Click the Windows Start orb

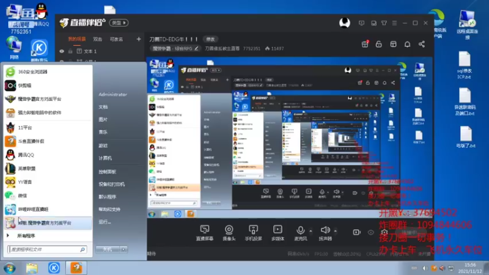pyautogui.click(x=10, y=268)
